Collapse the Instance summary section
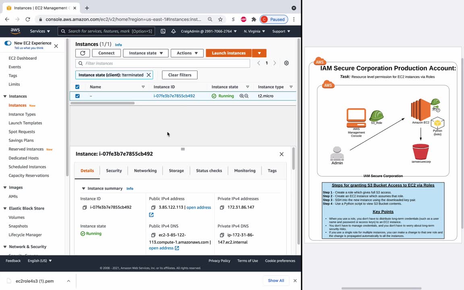This screenshot has height=290, width=464. pos(83,188)
